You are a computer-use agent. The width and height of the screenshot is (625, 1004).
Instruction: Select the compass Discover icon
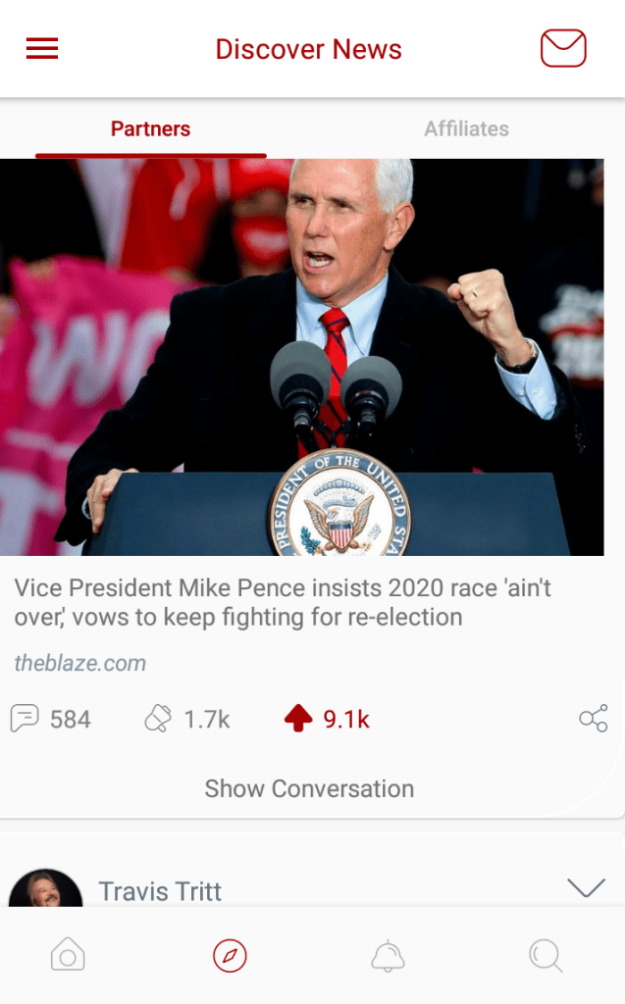[230, 955]
